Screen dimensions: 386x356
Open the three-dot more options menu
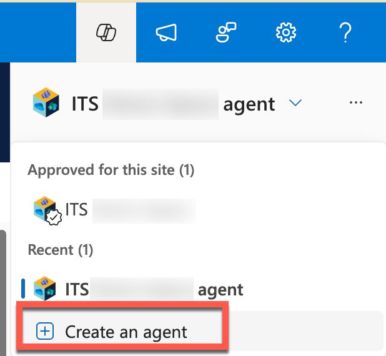point(356,102)
